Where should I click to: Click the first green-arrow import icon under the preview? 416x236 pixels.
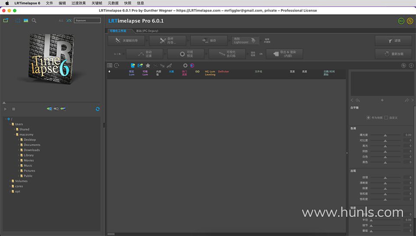(49, 109)
